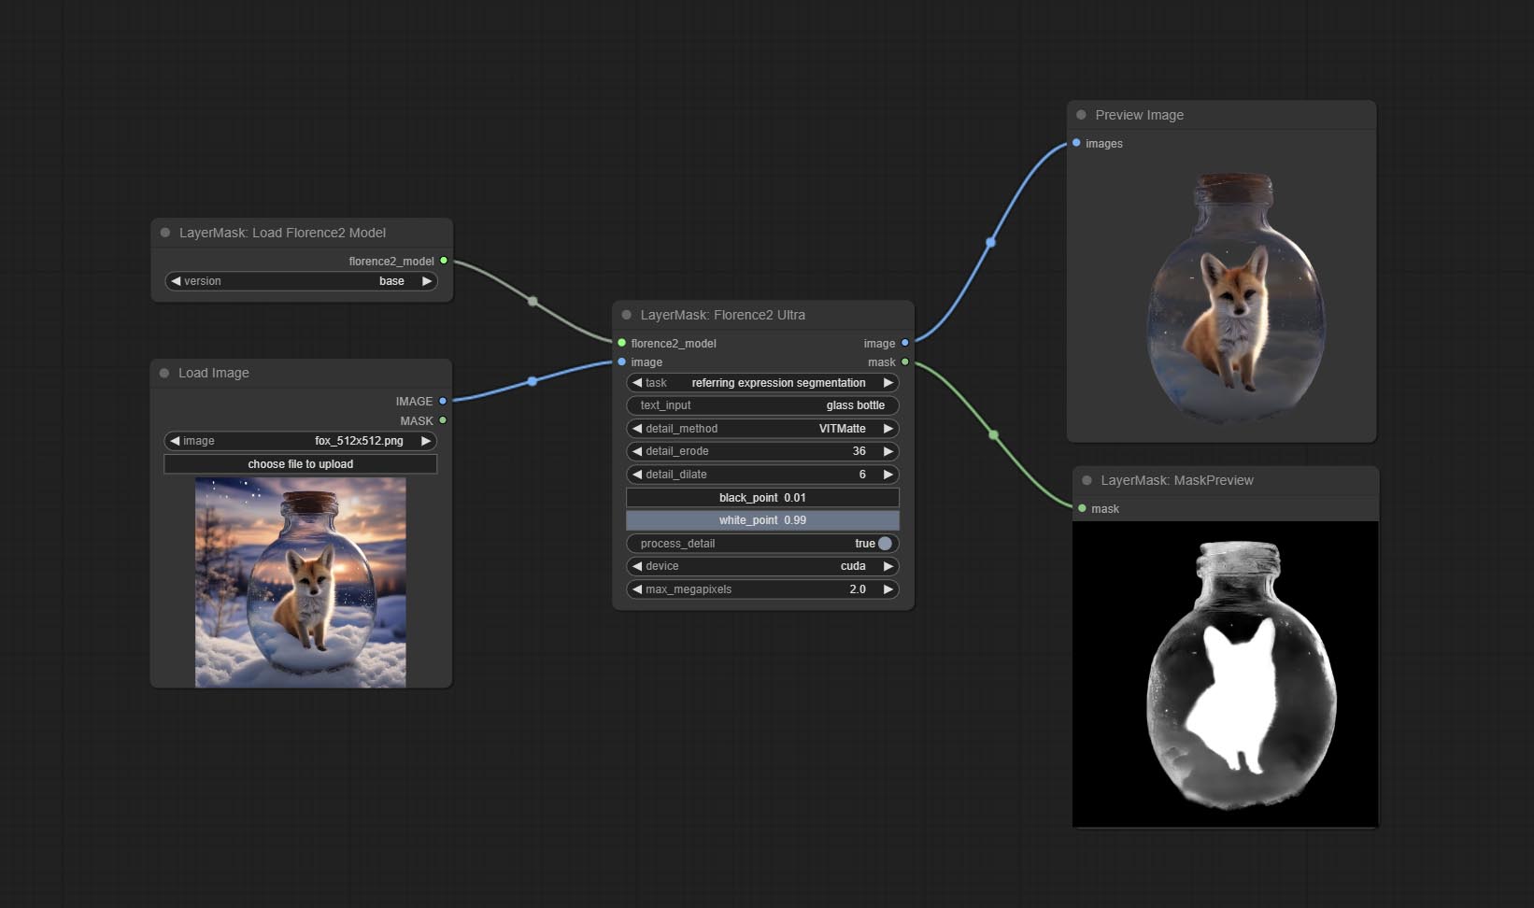Click the choose file to upload button

point(301,464)
